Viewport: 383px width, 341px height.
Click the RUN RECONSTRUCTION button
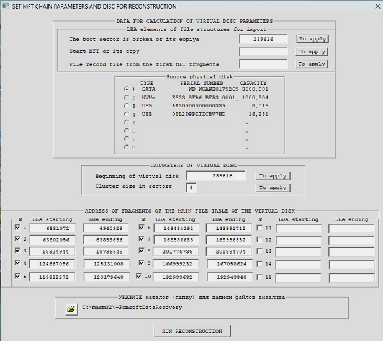tap(192, 331)
